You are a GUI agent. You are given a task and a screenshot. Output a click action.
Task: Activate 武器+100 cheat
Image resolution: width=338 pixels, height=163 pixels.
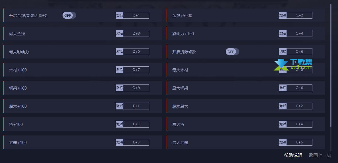pyautogui.click(x=120, y=142)
